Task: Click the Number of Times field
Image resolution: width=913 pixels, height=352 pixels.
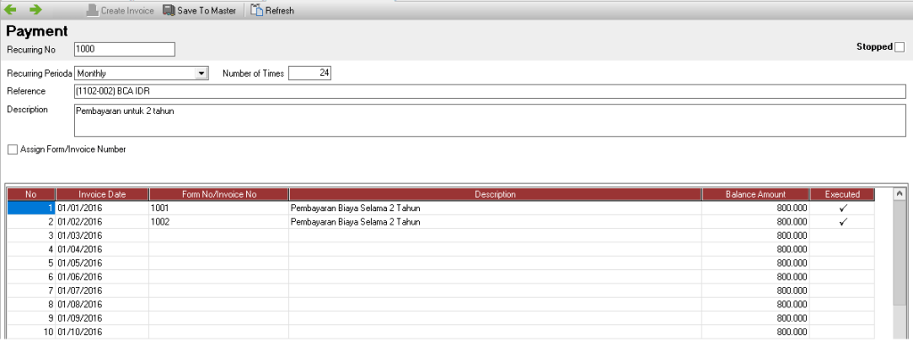Action: point(309,73)
